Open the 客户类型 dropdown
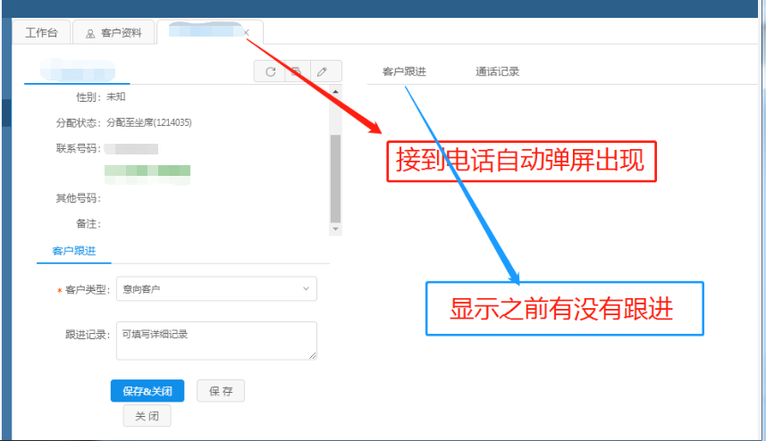 tap(216, 289)
